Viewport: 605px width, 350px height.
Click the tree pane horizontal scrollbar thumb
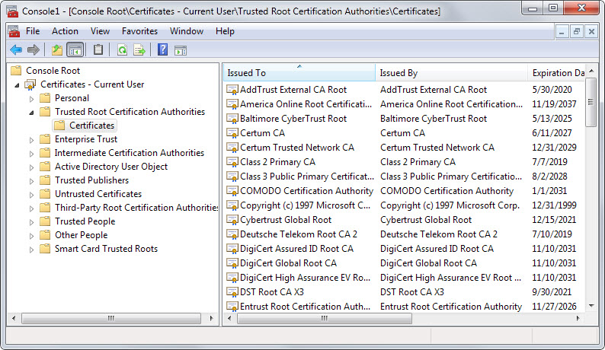pyautogui.click(x=111, y=318)
